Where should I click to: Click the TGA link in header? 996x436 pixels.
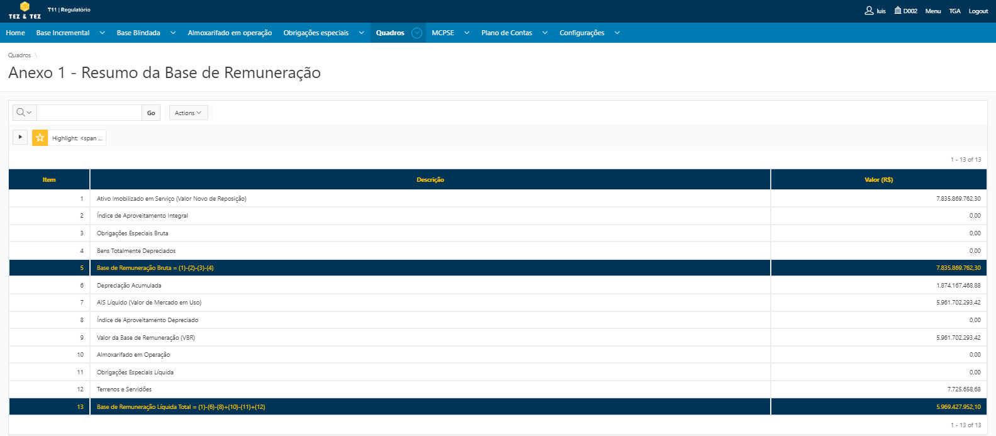point(954,11)
